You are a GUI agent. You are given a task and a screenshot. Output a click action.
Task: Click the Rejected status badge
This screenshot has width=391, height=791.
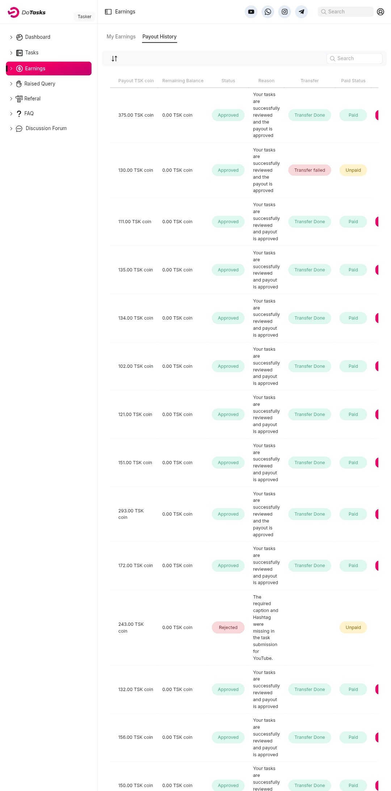pos(228,628)
